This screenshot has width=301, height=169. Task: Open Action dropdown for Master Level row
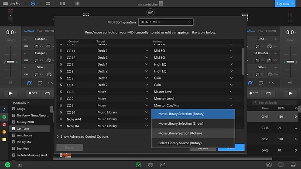tap(231, 92)
